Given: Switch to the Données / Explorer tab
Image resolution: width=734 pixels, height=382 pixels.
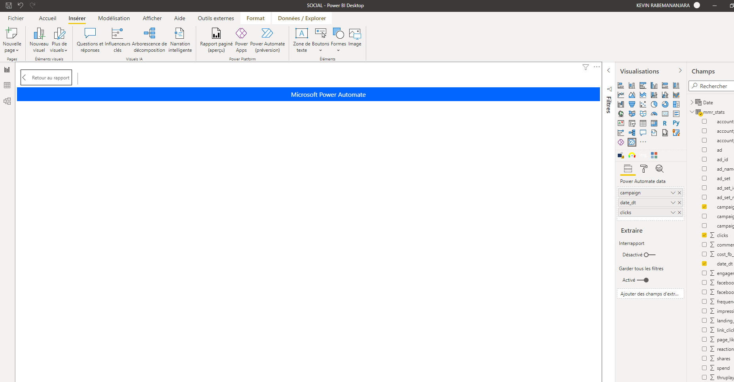Looking at the screenshot, I should pos(302,18).
